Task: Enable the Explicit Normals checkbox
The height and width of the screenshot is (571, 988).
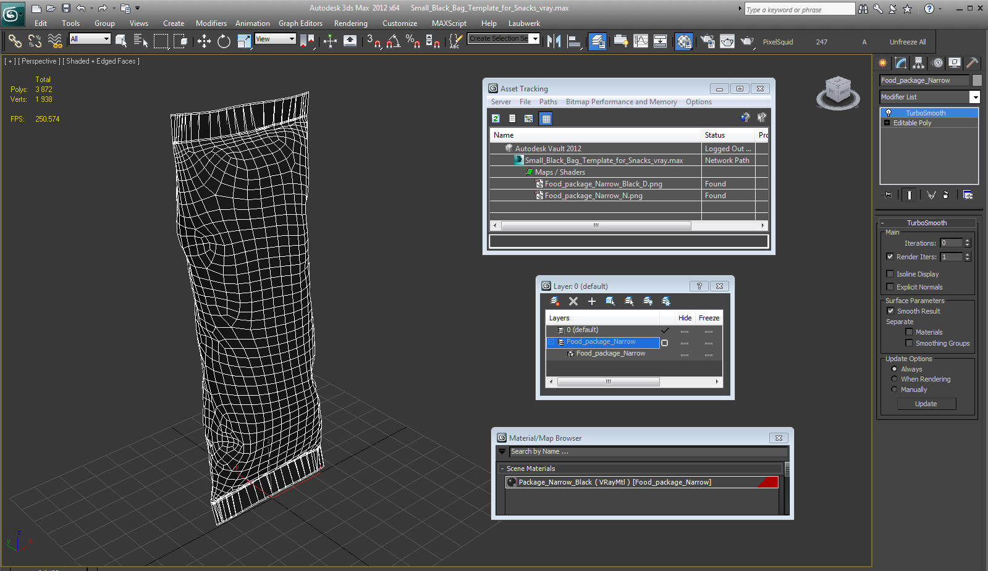Action: pos(890,287)
